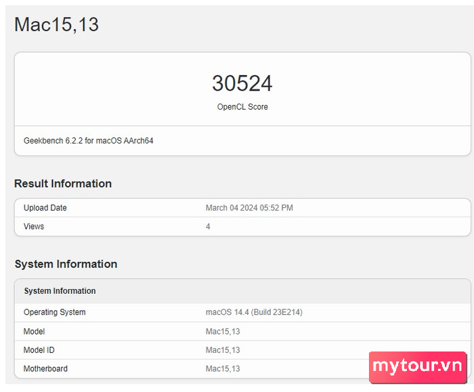Select macOS 14.4 (Build 23E214) value
Screen dimensions: 474x392
pyautogui.click(x=254, y=312)
